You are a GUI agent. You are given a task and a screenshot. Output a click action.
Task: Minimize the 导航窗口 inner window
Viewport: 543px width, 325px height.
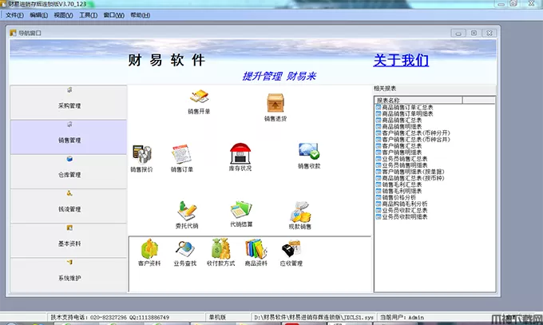coord(458,33)
